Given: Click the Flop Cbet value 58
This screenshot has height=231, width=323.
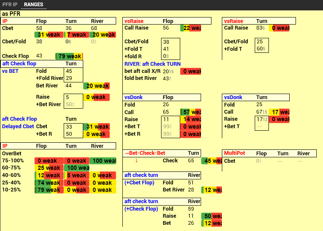Looking at the screenshot, I should [39, 28].
